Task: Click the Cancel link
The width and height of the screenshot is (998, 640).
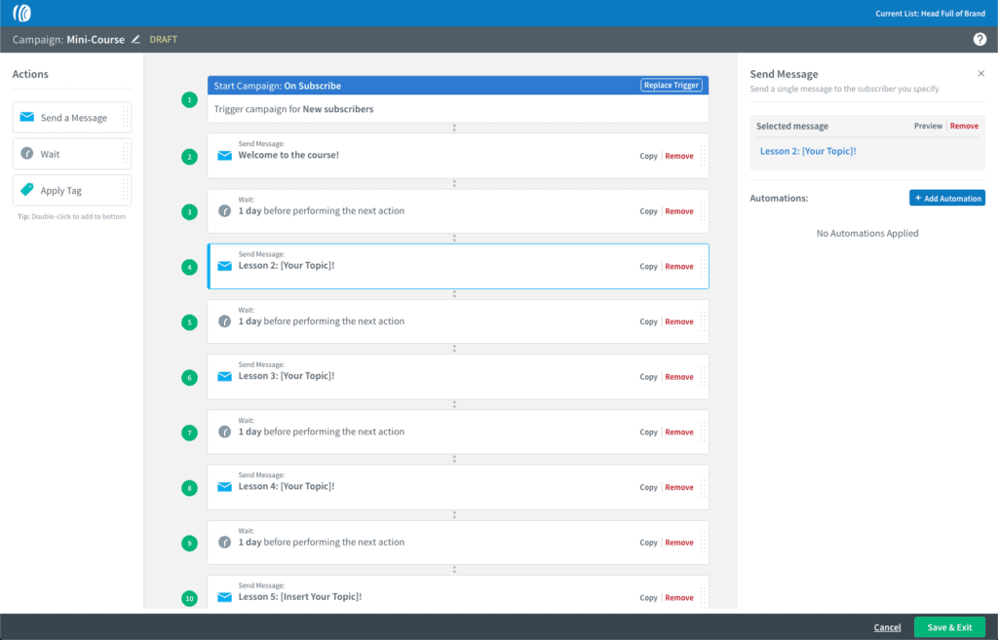Action: pos(887,627)
